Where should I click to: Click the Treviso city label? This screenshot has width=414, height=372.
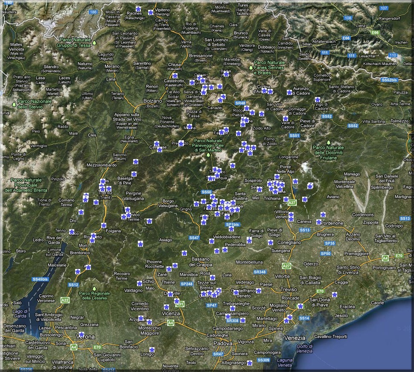coord(289,289)
